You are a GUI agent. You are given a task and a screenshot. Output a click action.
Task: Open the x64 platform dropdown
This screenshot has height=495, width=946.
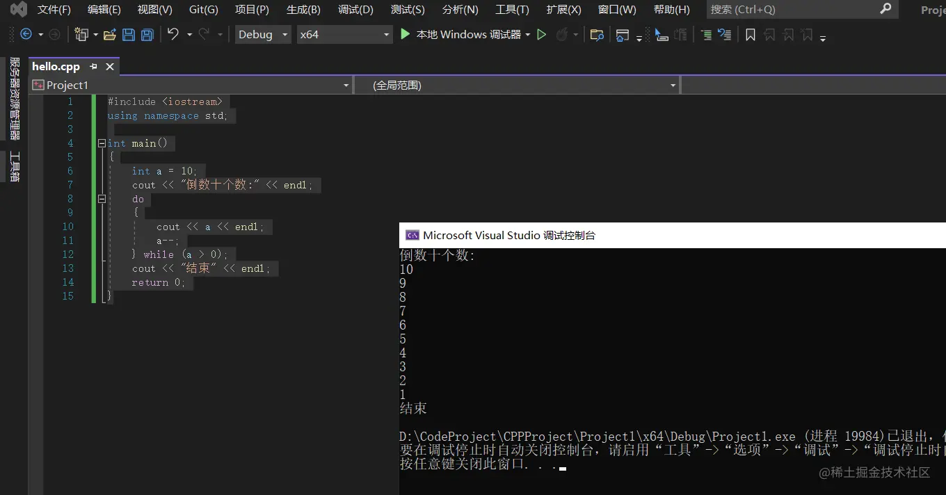pyautogui.click(x=344, y=34)
